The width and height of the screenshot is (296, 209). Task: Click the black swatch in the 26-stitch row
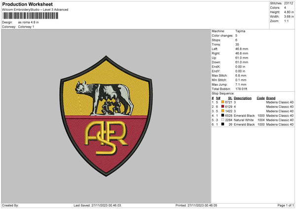coord(222,124)
